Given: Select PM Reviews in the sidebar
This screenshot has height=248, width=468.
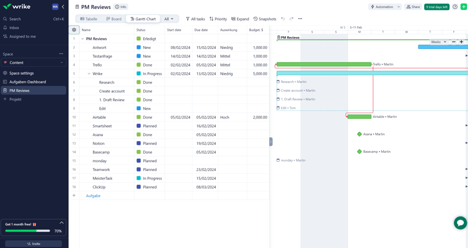Looking at the screenshot, I should 33,90.
